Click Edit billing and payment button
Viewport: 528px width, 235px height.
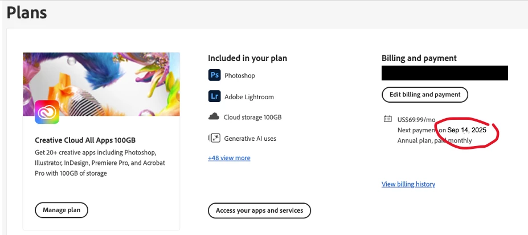click(x=425, y=95)
